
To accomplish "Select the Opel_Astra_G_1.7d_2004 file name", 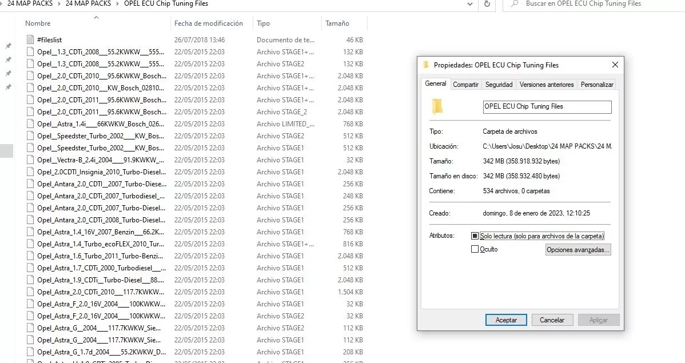I will click(102, 352).
